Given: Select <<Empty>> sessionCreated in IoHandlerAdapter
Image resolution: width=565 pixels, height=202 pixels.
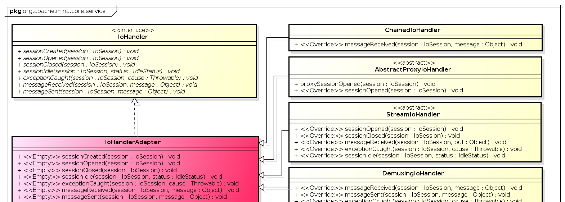Looking at the screenshot, I should point(99,157).
